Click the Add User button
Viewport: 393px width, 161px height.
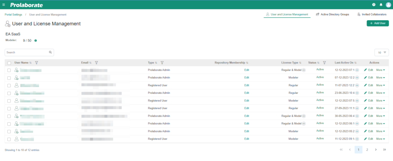click(378, 23)
